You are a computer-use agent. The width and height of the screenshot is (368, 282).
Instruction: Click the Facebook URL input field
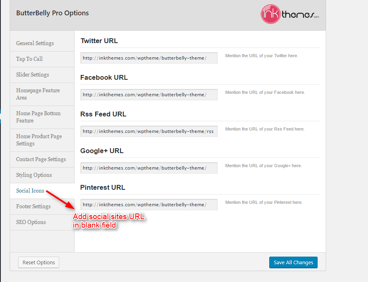(x=149, y=95)
